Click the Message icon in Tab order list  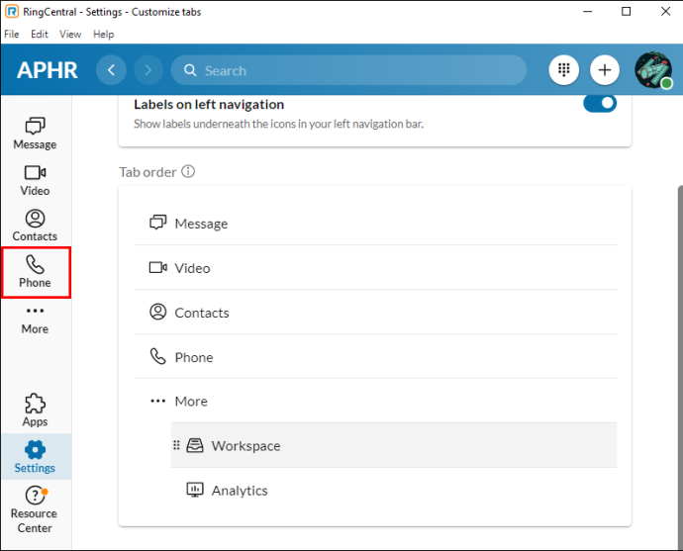157,223
